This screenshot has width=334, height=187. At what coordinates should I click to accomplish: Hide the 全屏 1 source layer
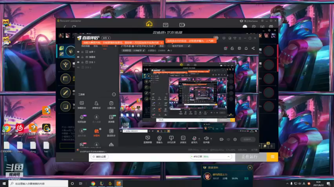78,52
